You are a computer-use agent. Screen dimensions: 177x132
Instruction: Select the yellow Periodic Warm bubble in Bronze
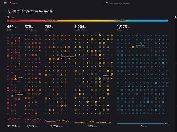133,47
